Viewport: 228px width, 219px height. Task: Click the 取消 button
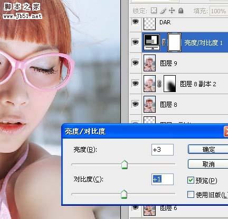[x=208, y=164]
